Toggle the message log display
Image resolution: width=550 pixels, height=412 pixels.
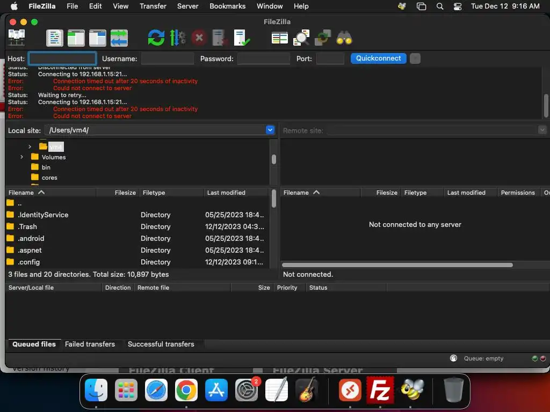click(x=54, y=38)
